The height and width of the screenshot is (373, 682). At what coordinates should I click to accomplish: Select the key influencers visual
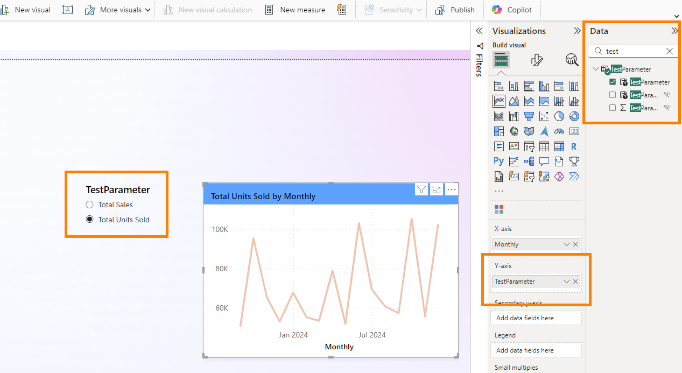(514, 161)
